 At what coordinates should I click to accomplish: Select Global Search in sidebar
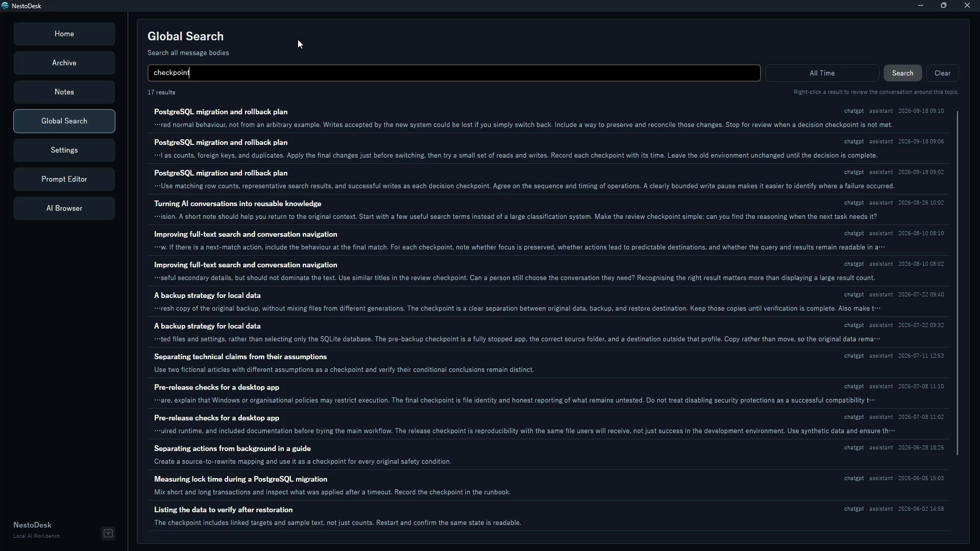[64, 121]
